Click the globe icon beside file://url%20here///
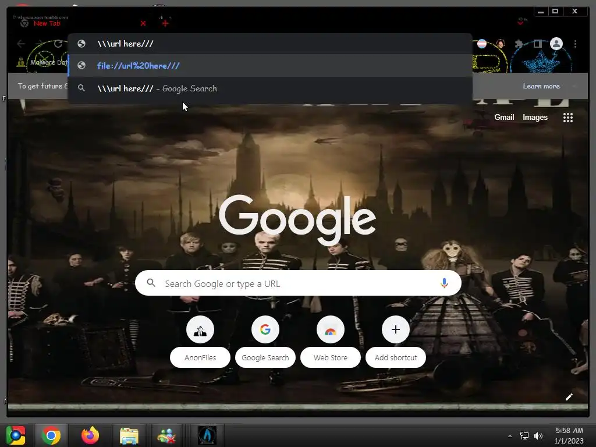The image size is (596, 447). pyautogui.click(x=81, y=65)
